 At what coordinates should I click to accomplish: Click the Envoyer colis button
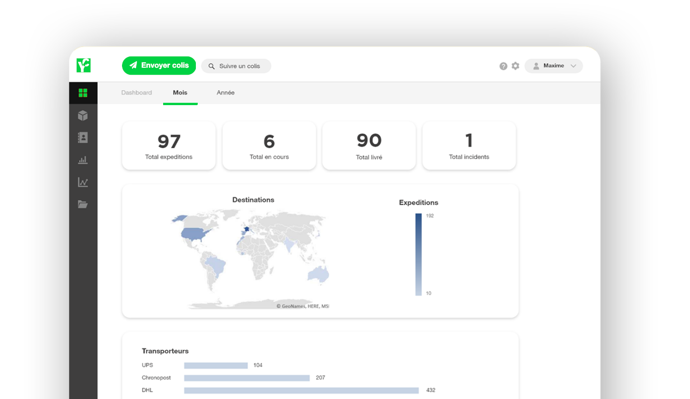click(x=159, y=65)
